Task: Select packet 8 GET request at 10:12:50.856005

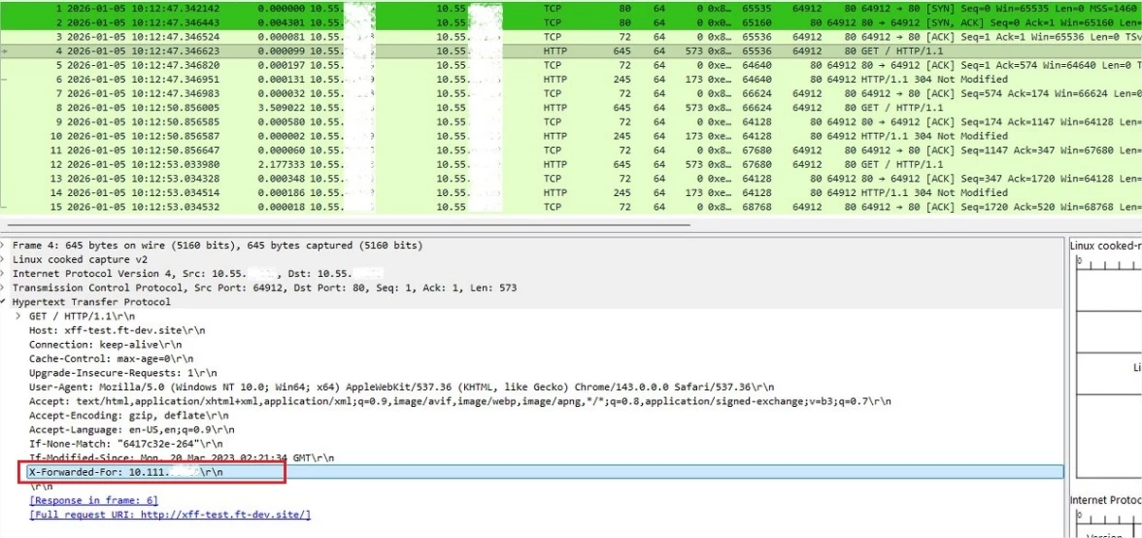Action: 571,108
